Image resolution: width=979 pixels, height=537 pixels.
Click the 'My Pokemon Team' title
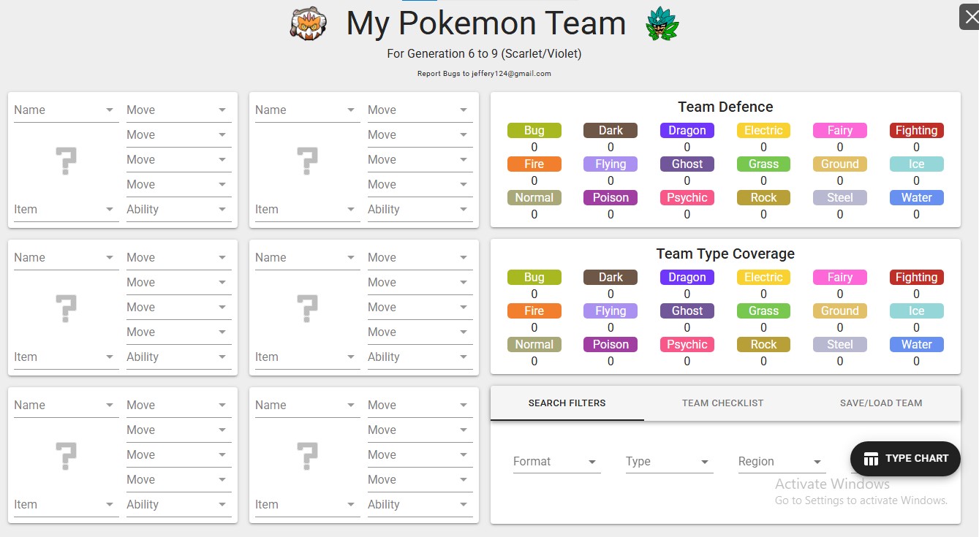click(x=486, y=23)
